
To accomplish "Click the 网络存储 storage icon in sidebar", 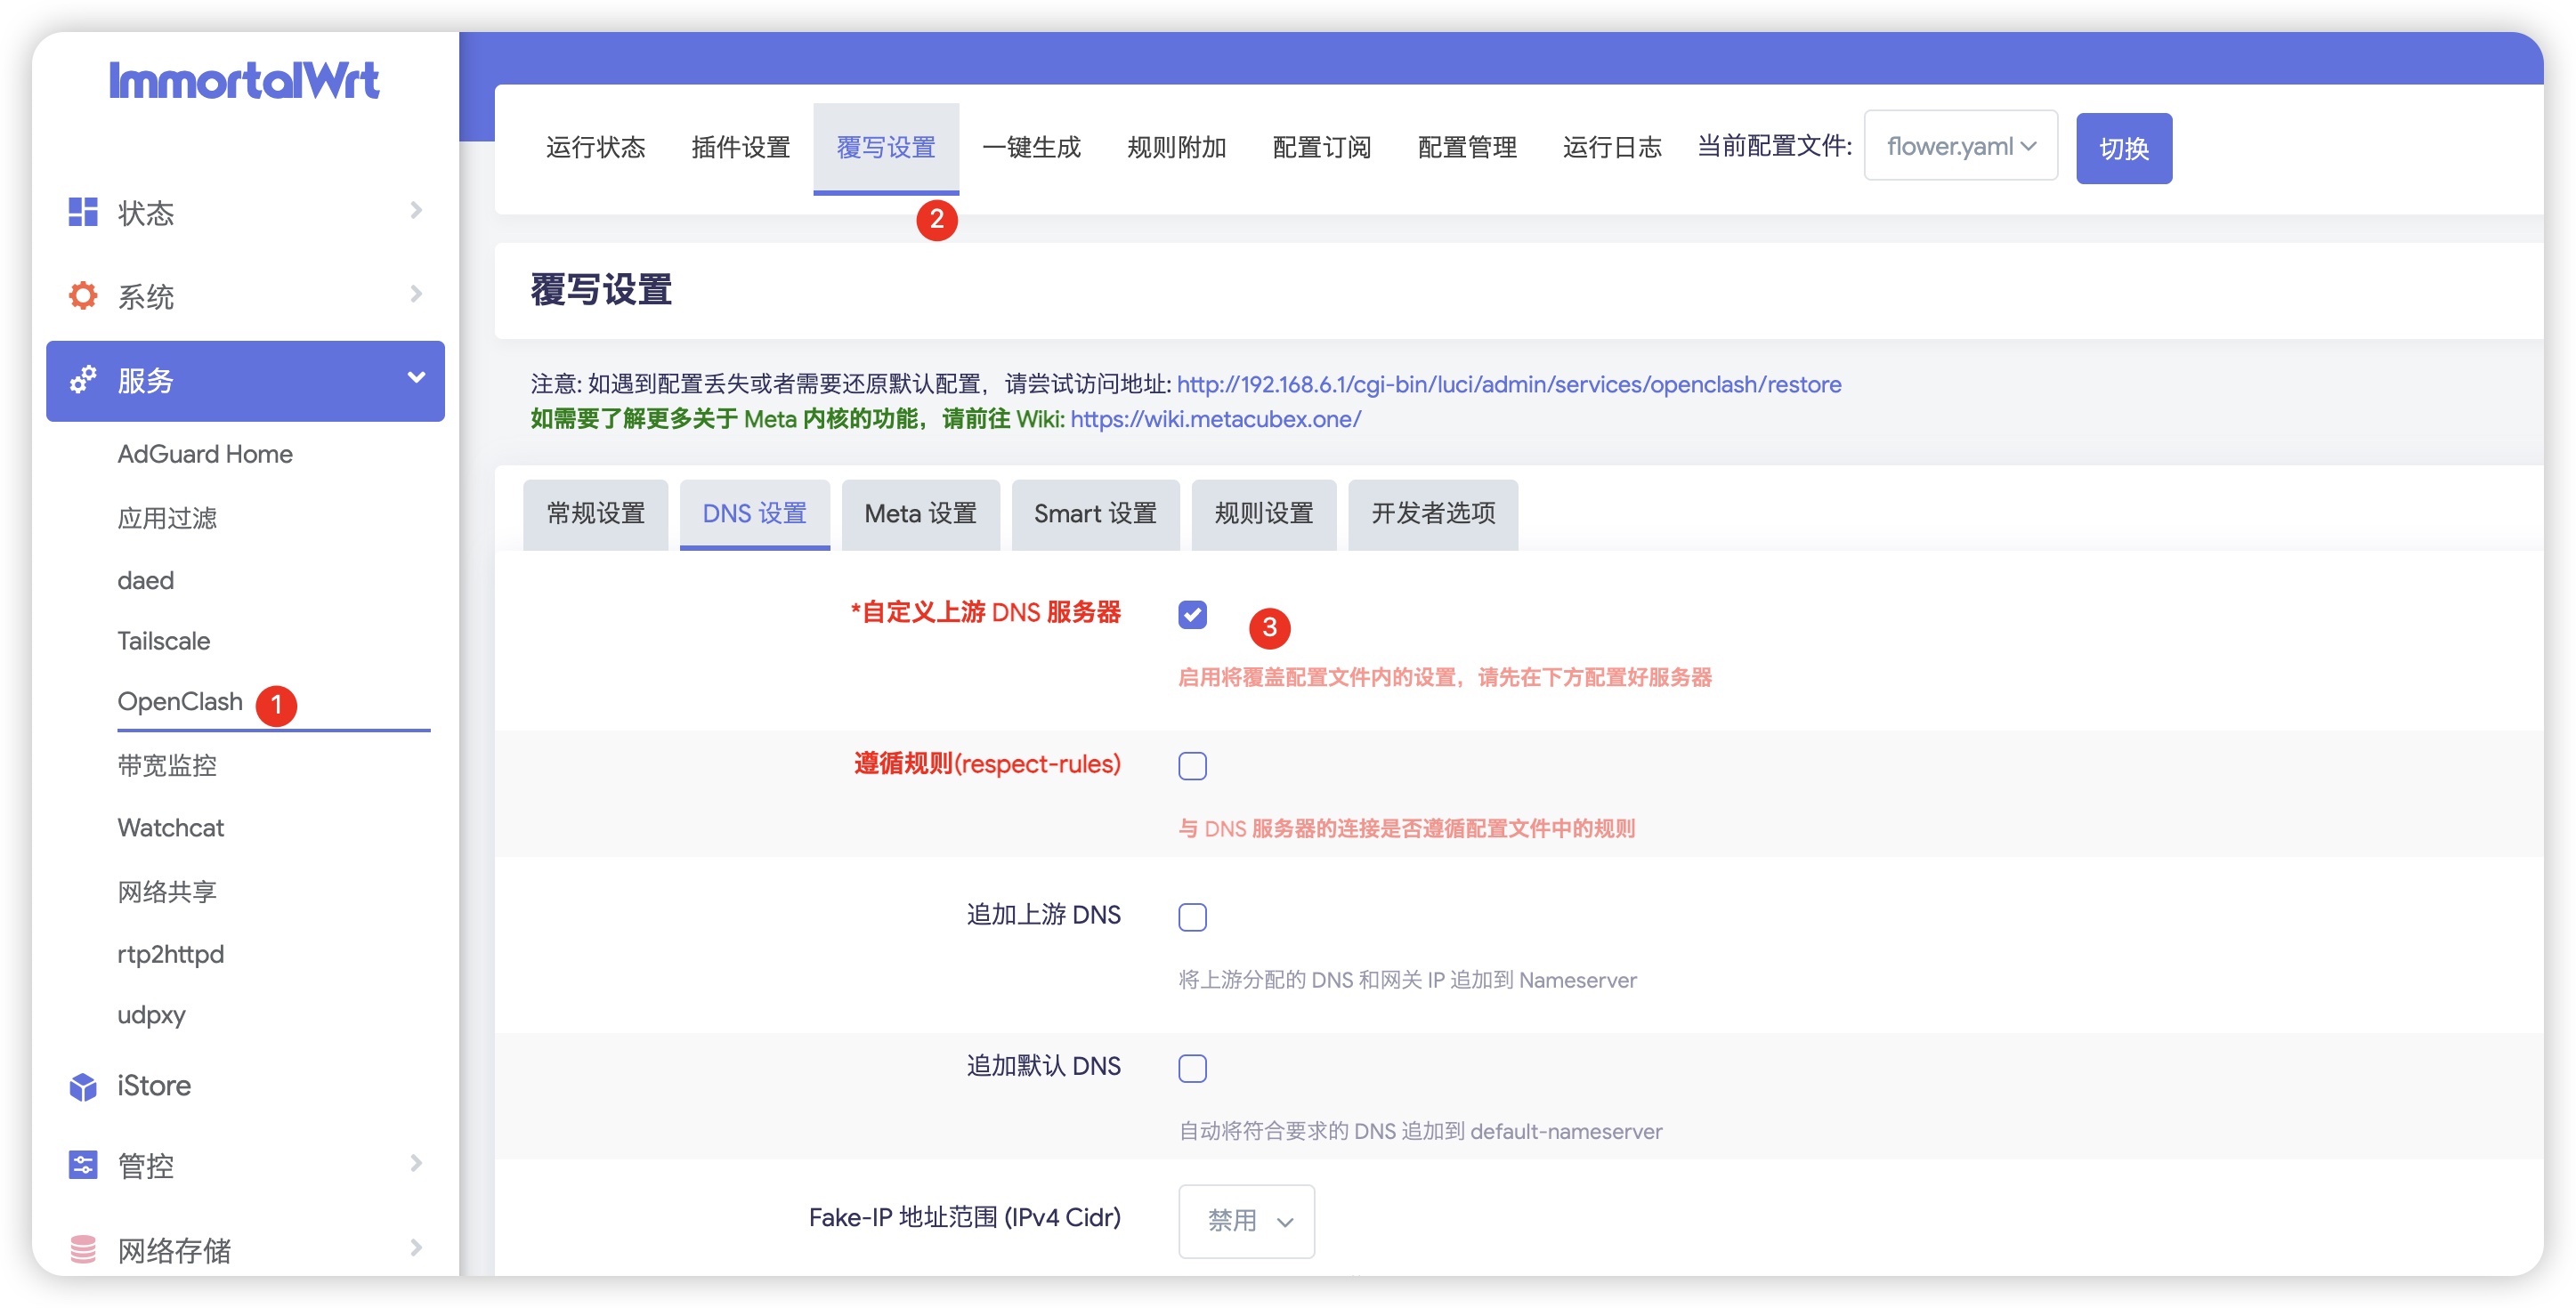I will click(x=83, y=1248).
